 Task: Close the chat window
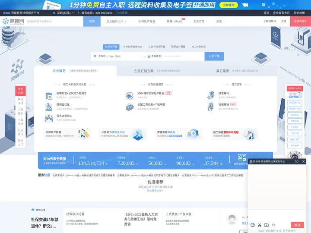303,161
